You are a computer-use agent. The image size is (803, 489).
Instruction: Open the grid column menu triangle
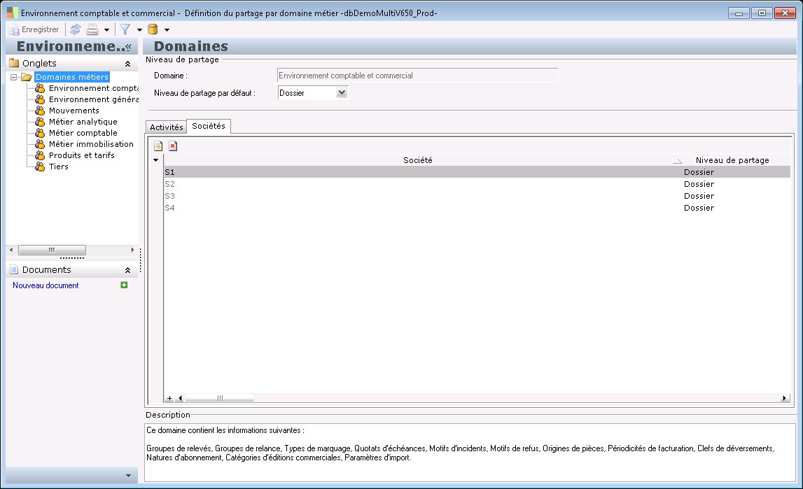coord(155,160)
